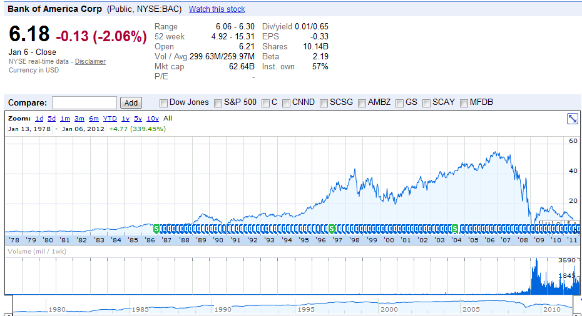This screenshot has width=582, height=316.
Task: Tick the CNND comparison checkbox
Action: pos(286,103)
